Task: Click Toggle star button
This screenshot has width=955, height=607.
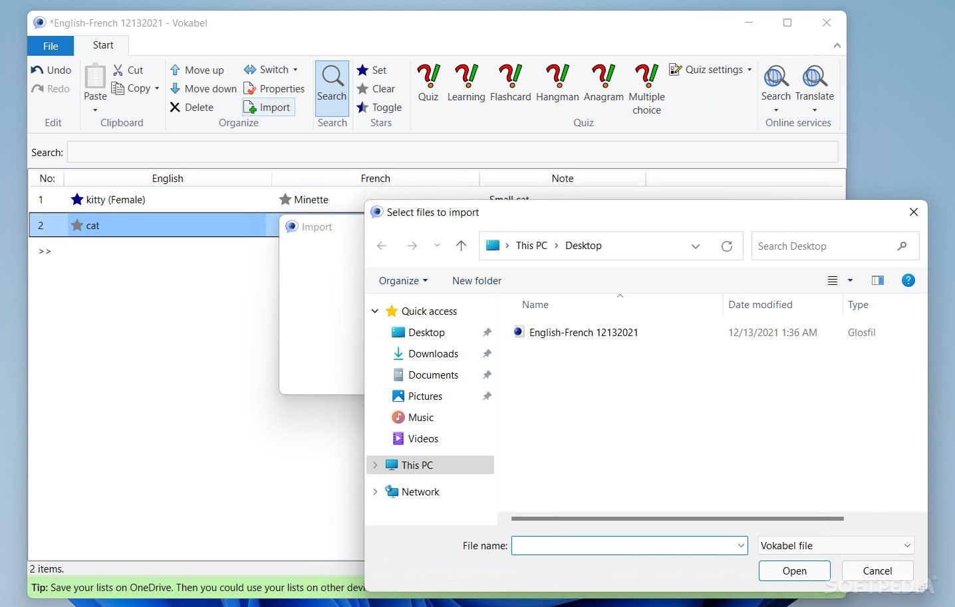Action: (379, 107)
